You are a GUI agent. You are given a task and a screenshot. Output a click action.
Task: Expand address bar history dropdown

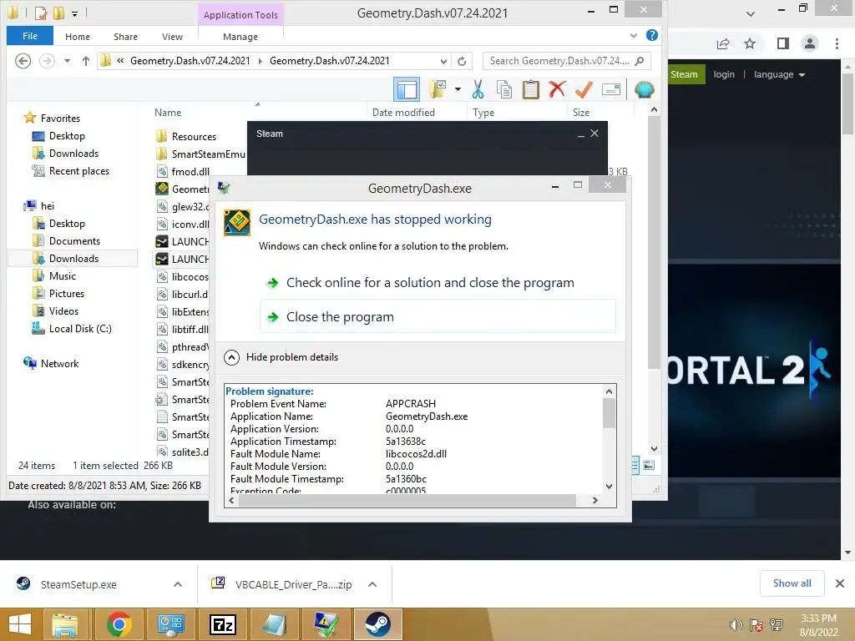click(x=443, y=61)
